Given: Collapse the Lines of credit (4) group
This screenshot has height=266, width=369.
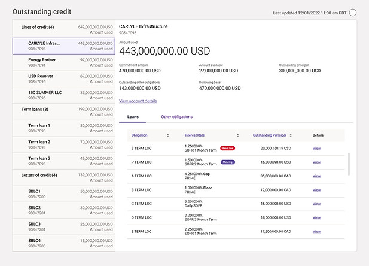Looking at the screenshot, I should point(64,29).
